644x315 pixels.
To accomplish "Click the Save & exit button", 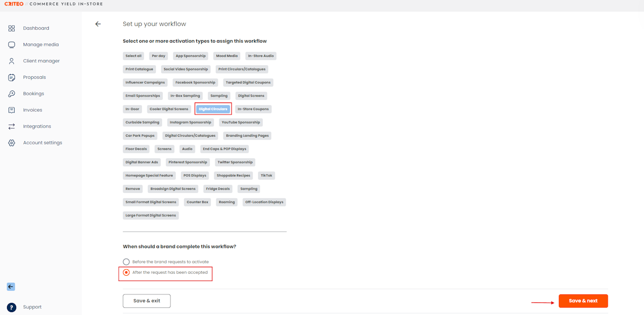I will point(147,301).
